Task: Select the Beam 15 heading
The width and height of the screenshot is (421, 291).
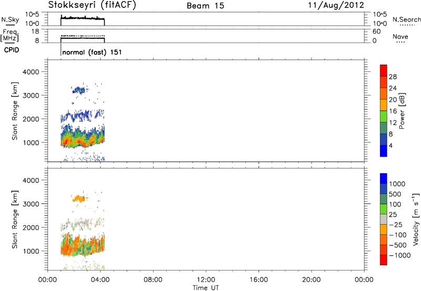Action: [205, 6]
